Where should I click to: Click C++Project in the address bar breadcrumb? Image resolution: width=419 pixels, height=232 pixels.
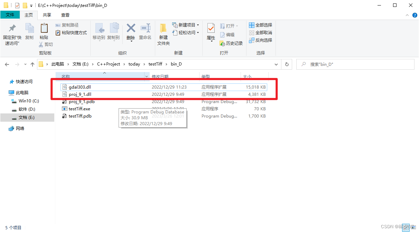pyautogui.click(x=109, y=64)
